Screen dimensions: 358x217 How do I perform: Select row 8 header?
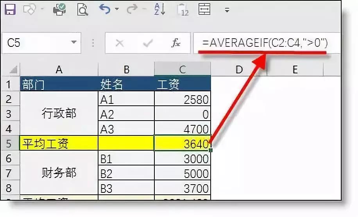coord(11,188)
